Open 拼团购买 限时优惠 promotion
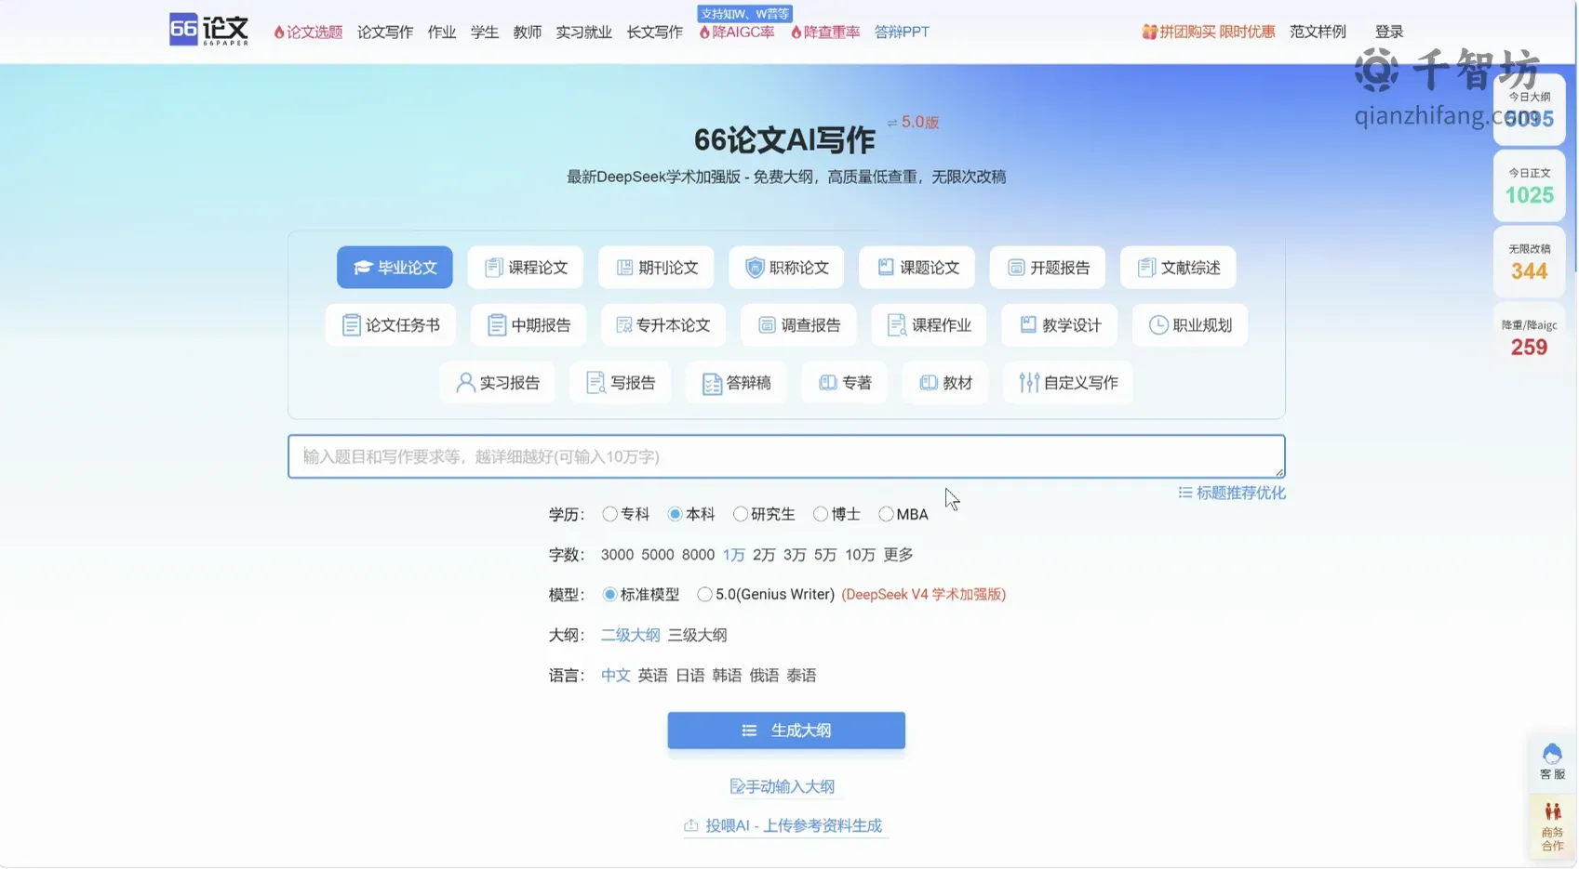This screenshot has height=869, width=1579. tap(1209, 32)
